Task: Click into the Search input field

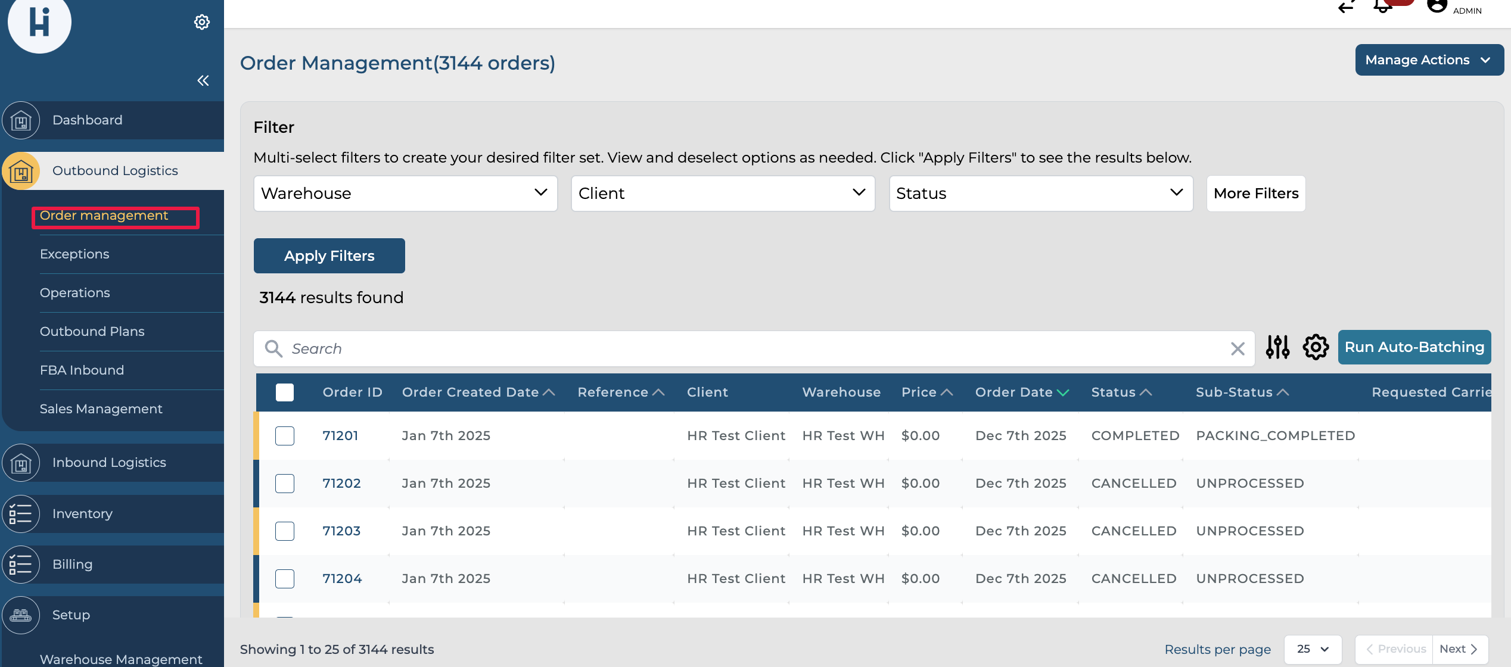Action: click(751, 349)
